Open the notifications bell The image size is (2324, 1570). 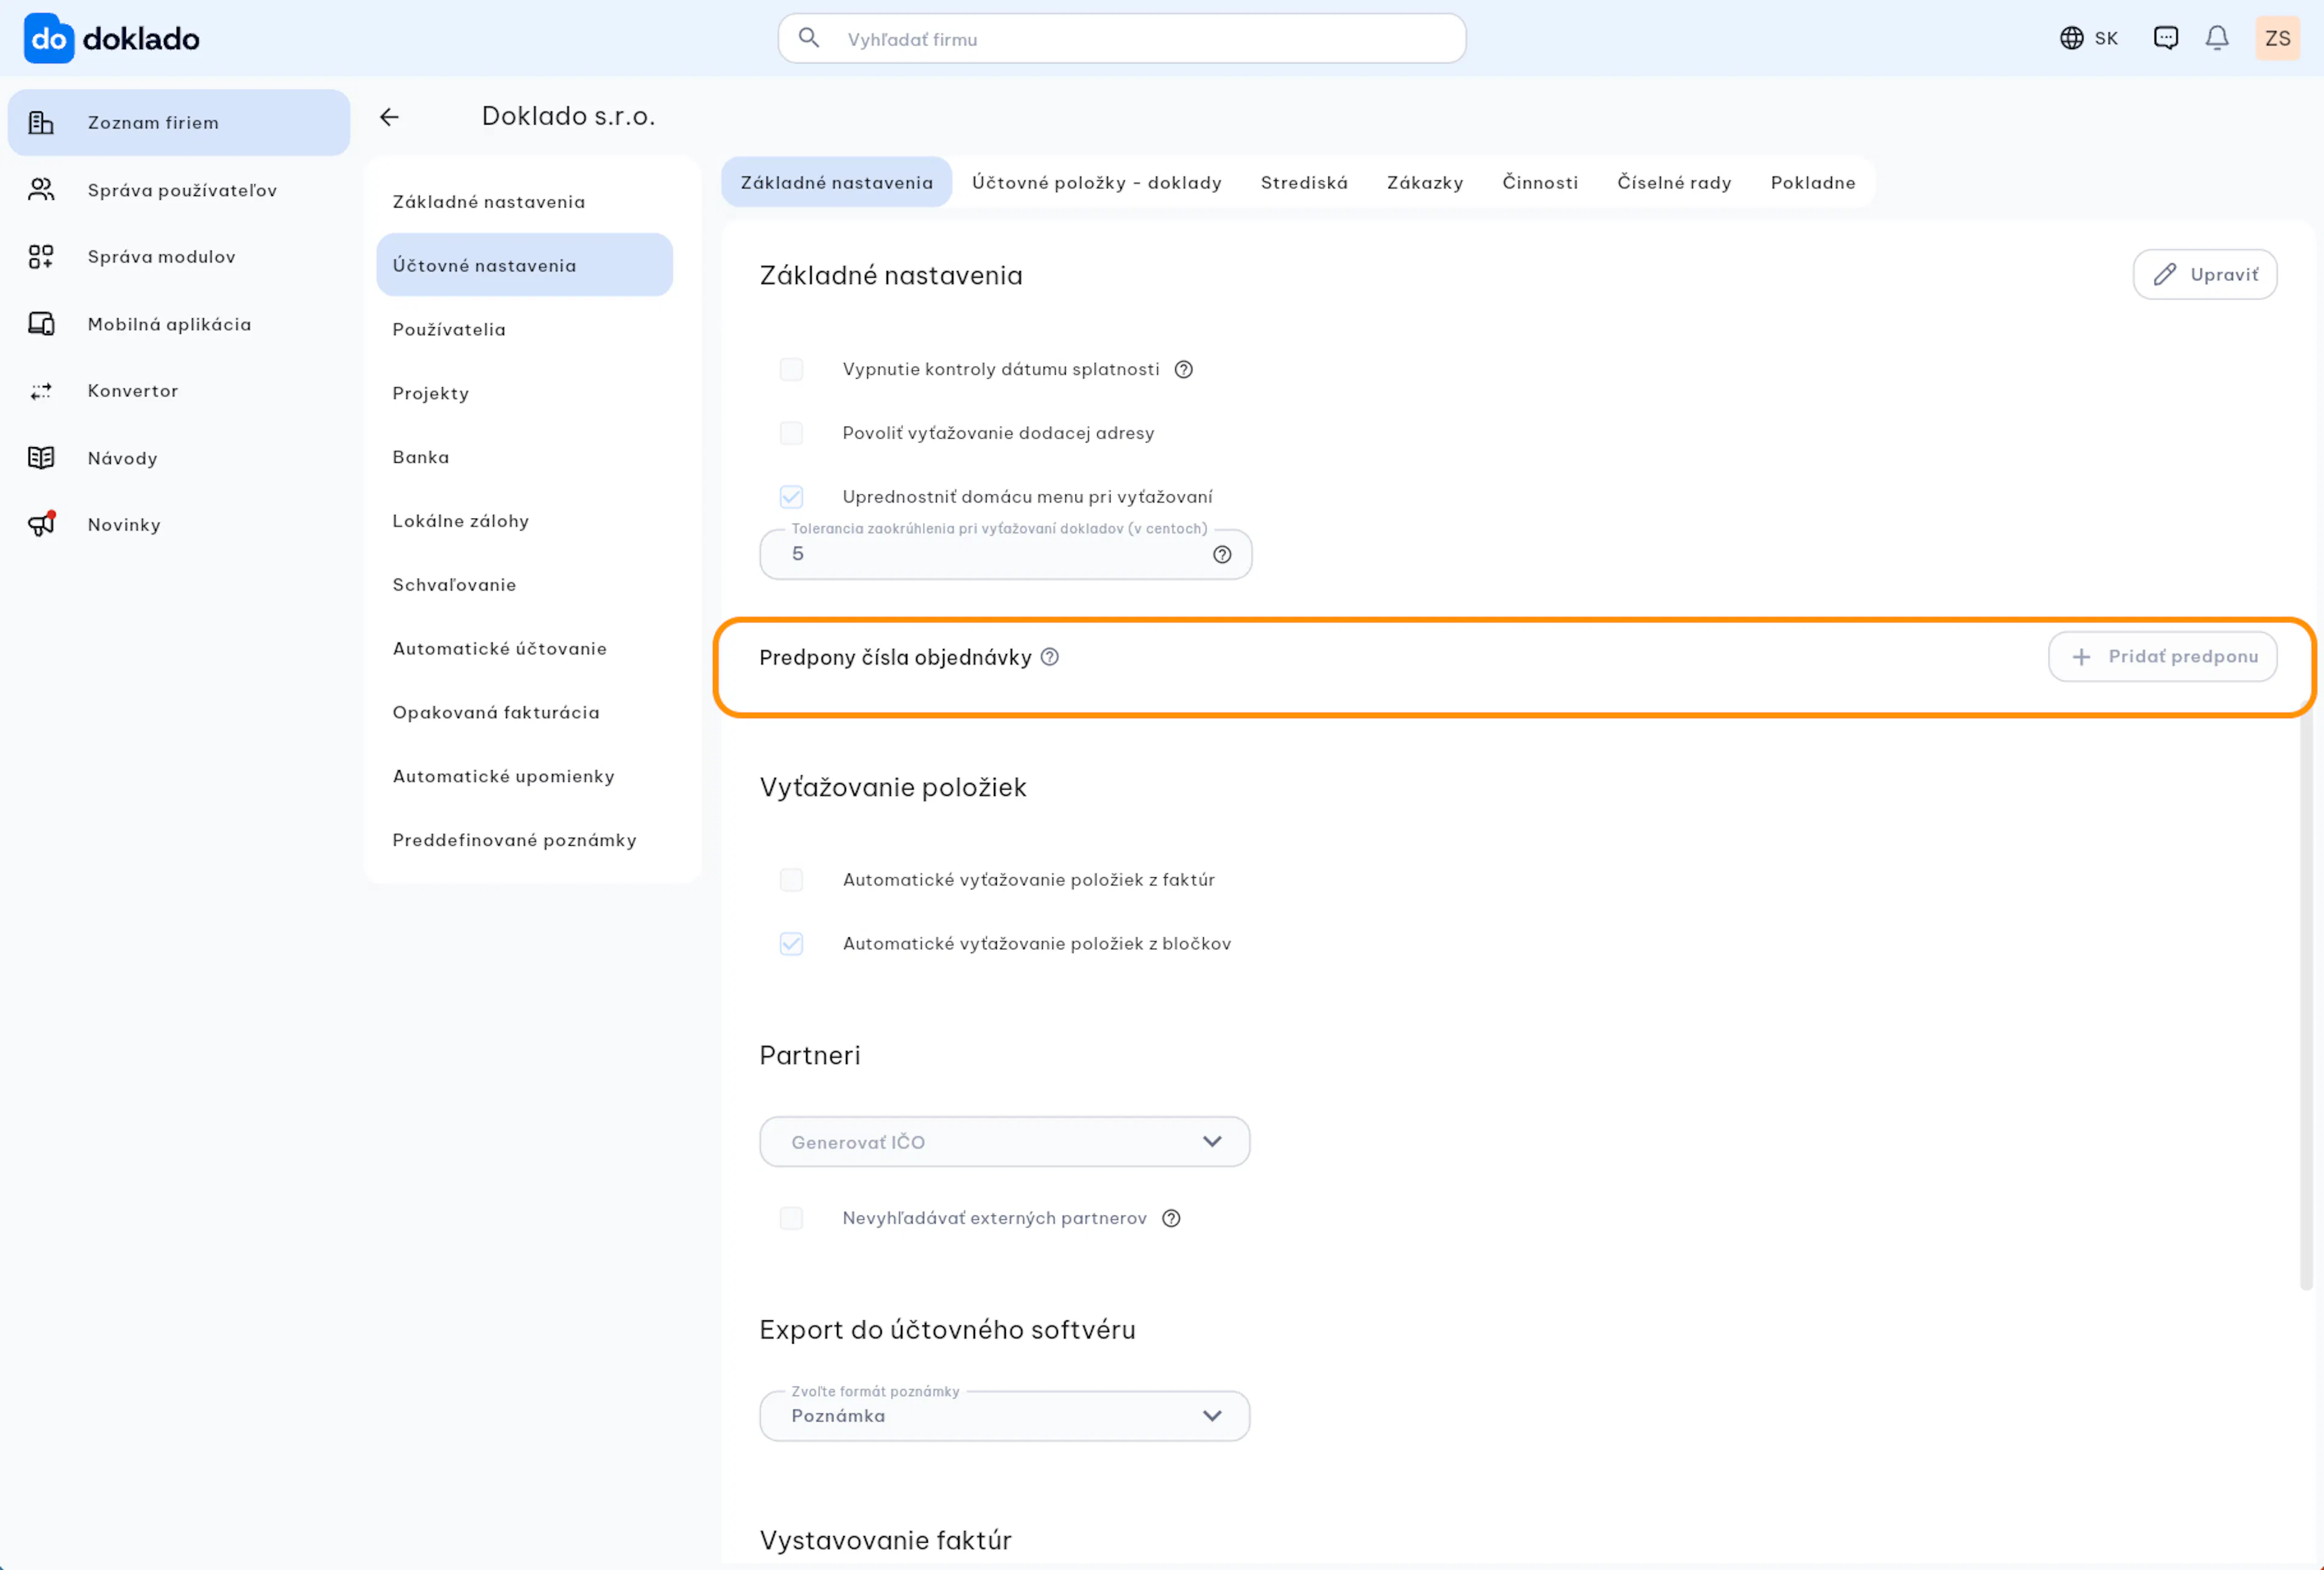pos(2217,38)
